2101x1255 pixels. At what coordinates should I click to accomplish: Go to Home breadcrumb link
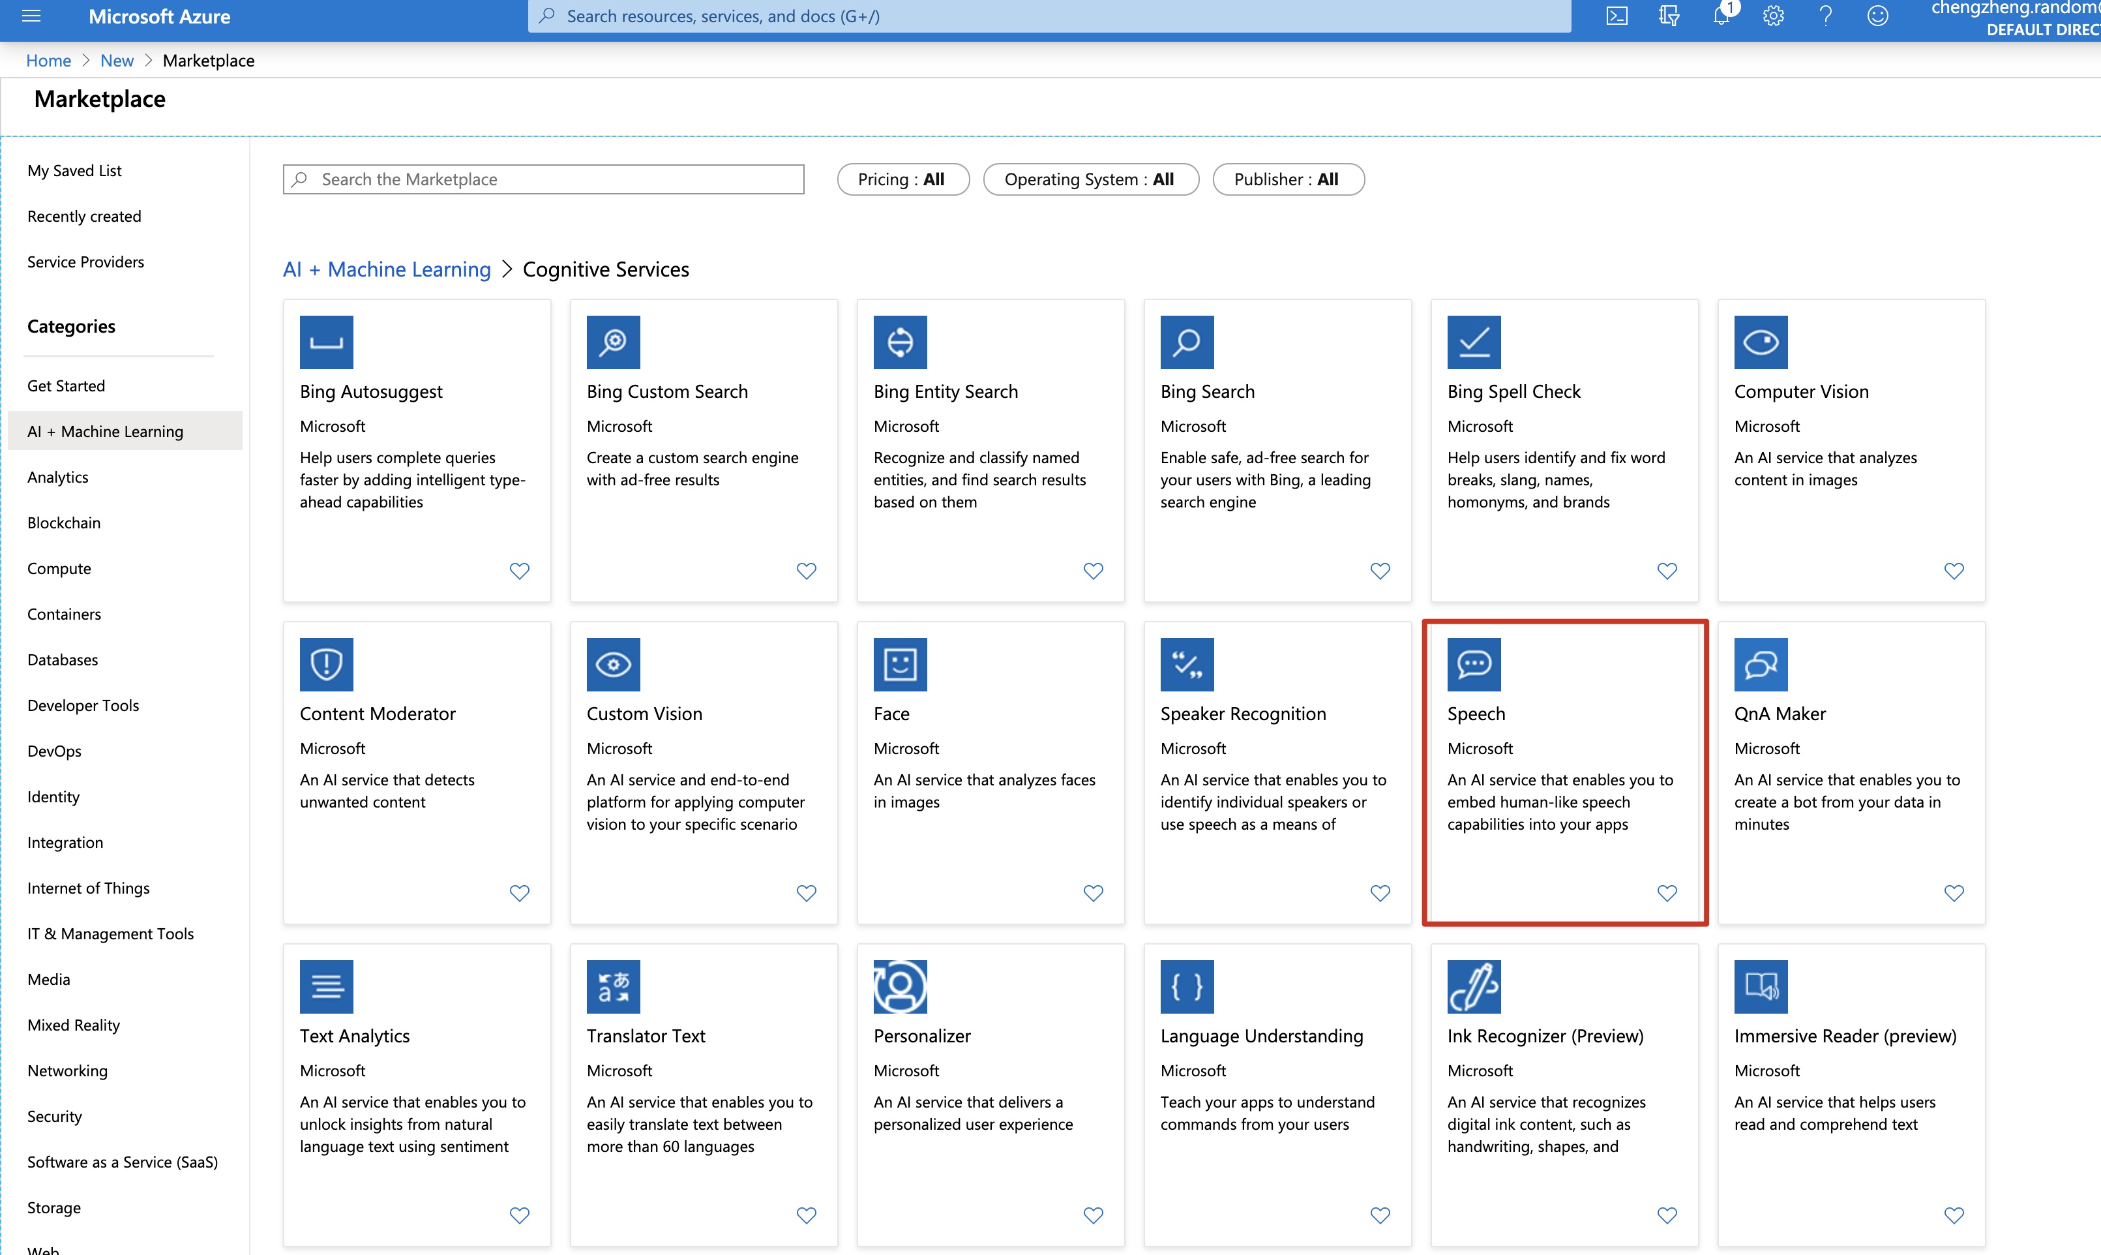48,61
